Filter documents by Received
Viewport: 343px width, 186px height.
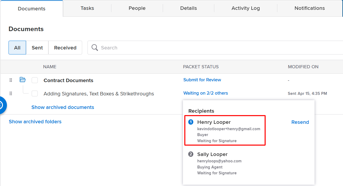(x=65, y=48)
